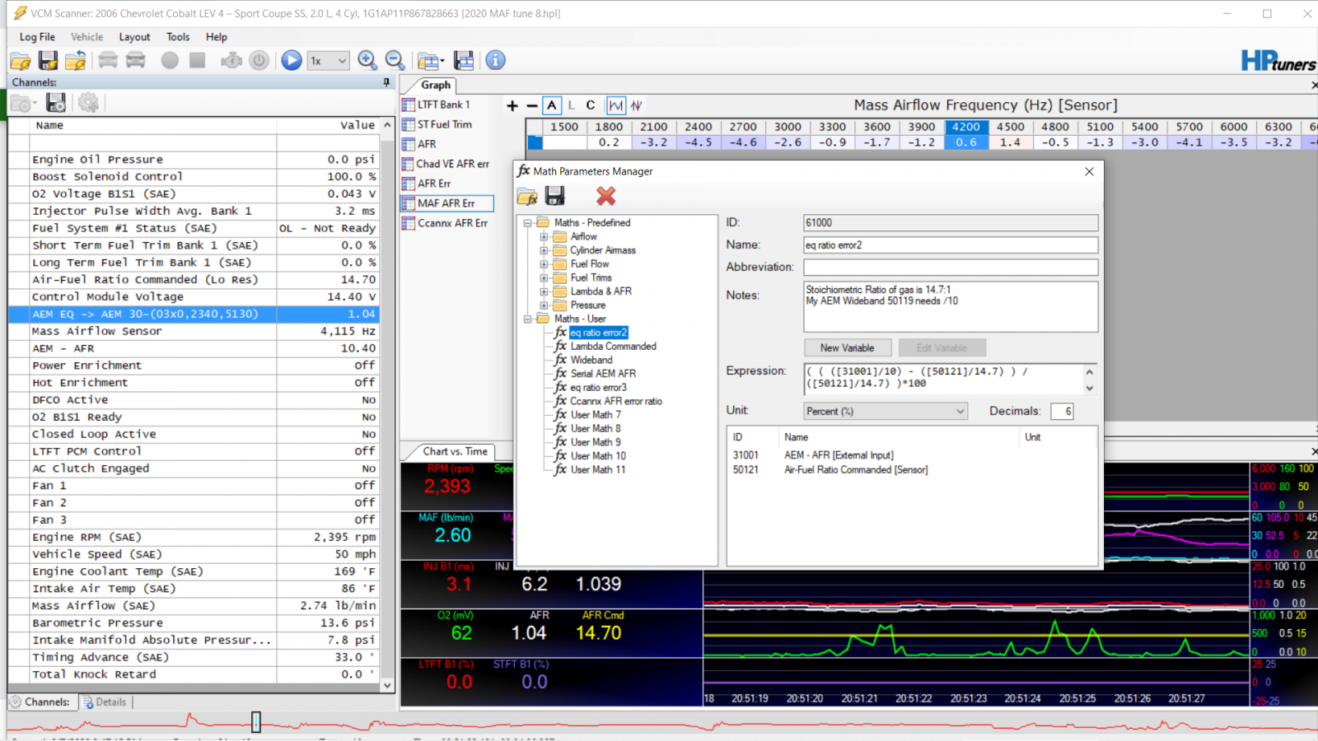Click the connect to vehicle car icon
The height and width of the screenshot is (741, 1318).
point(108,60)
